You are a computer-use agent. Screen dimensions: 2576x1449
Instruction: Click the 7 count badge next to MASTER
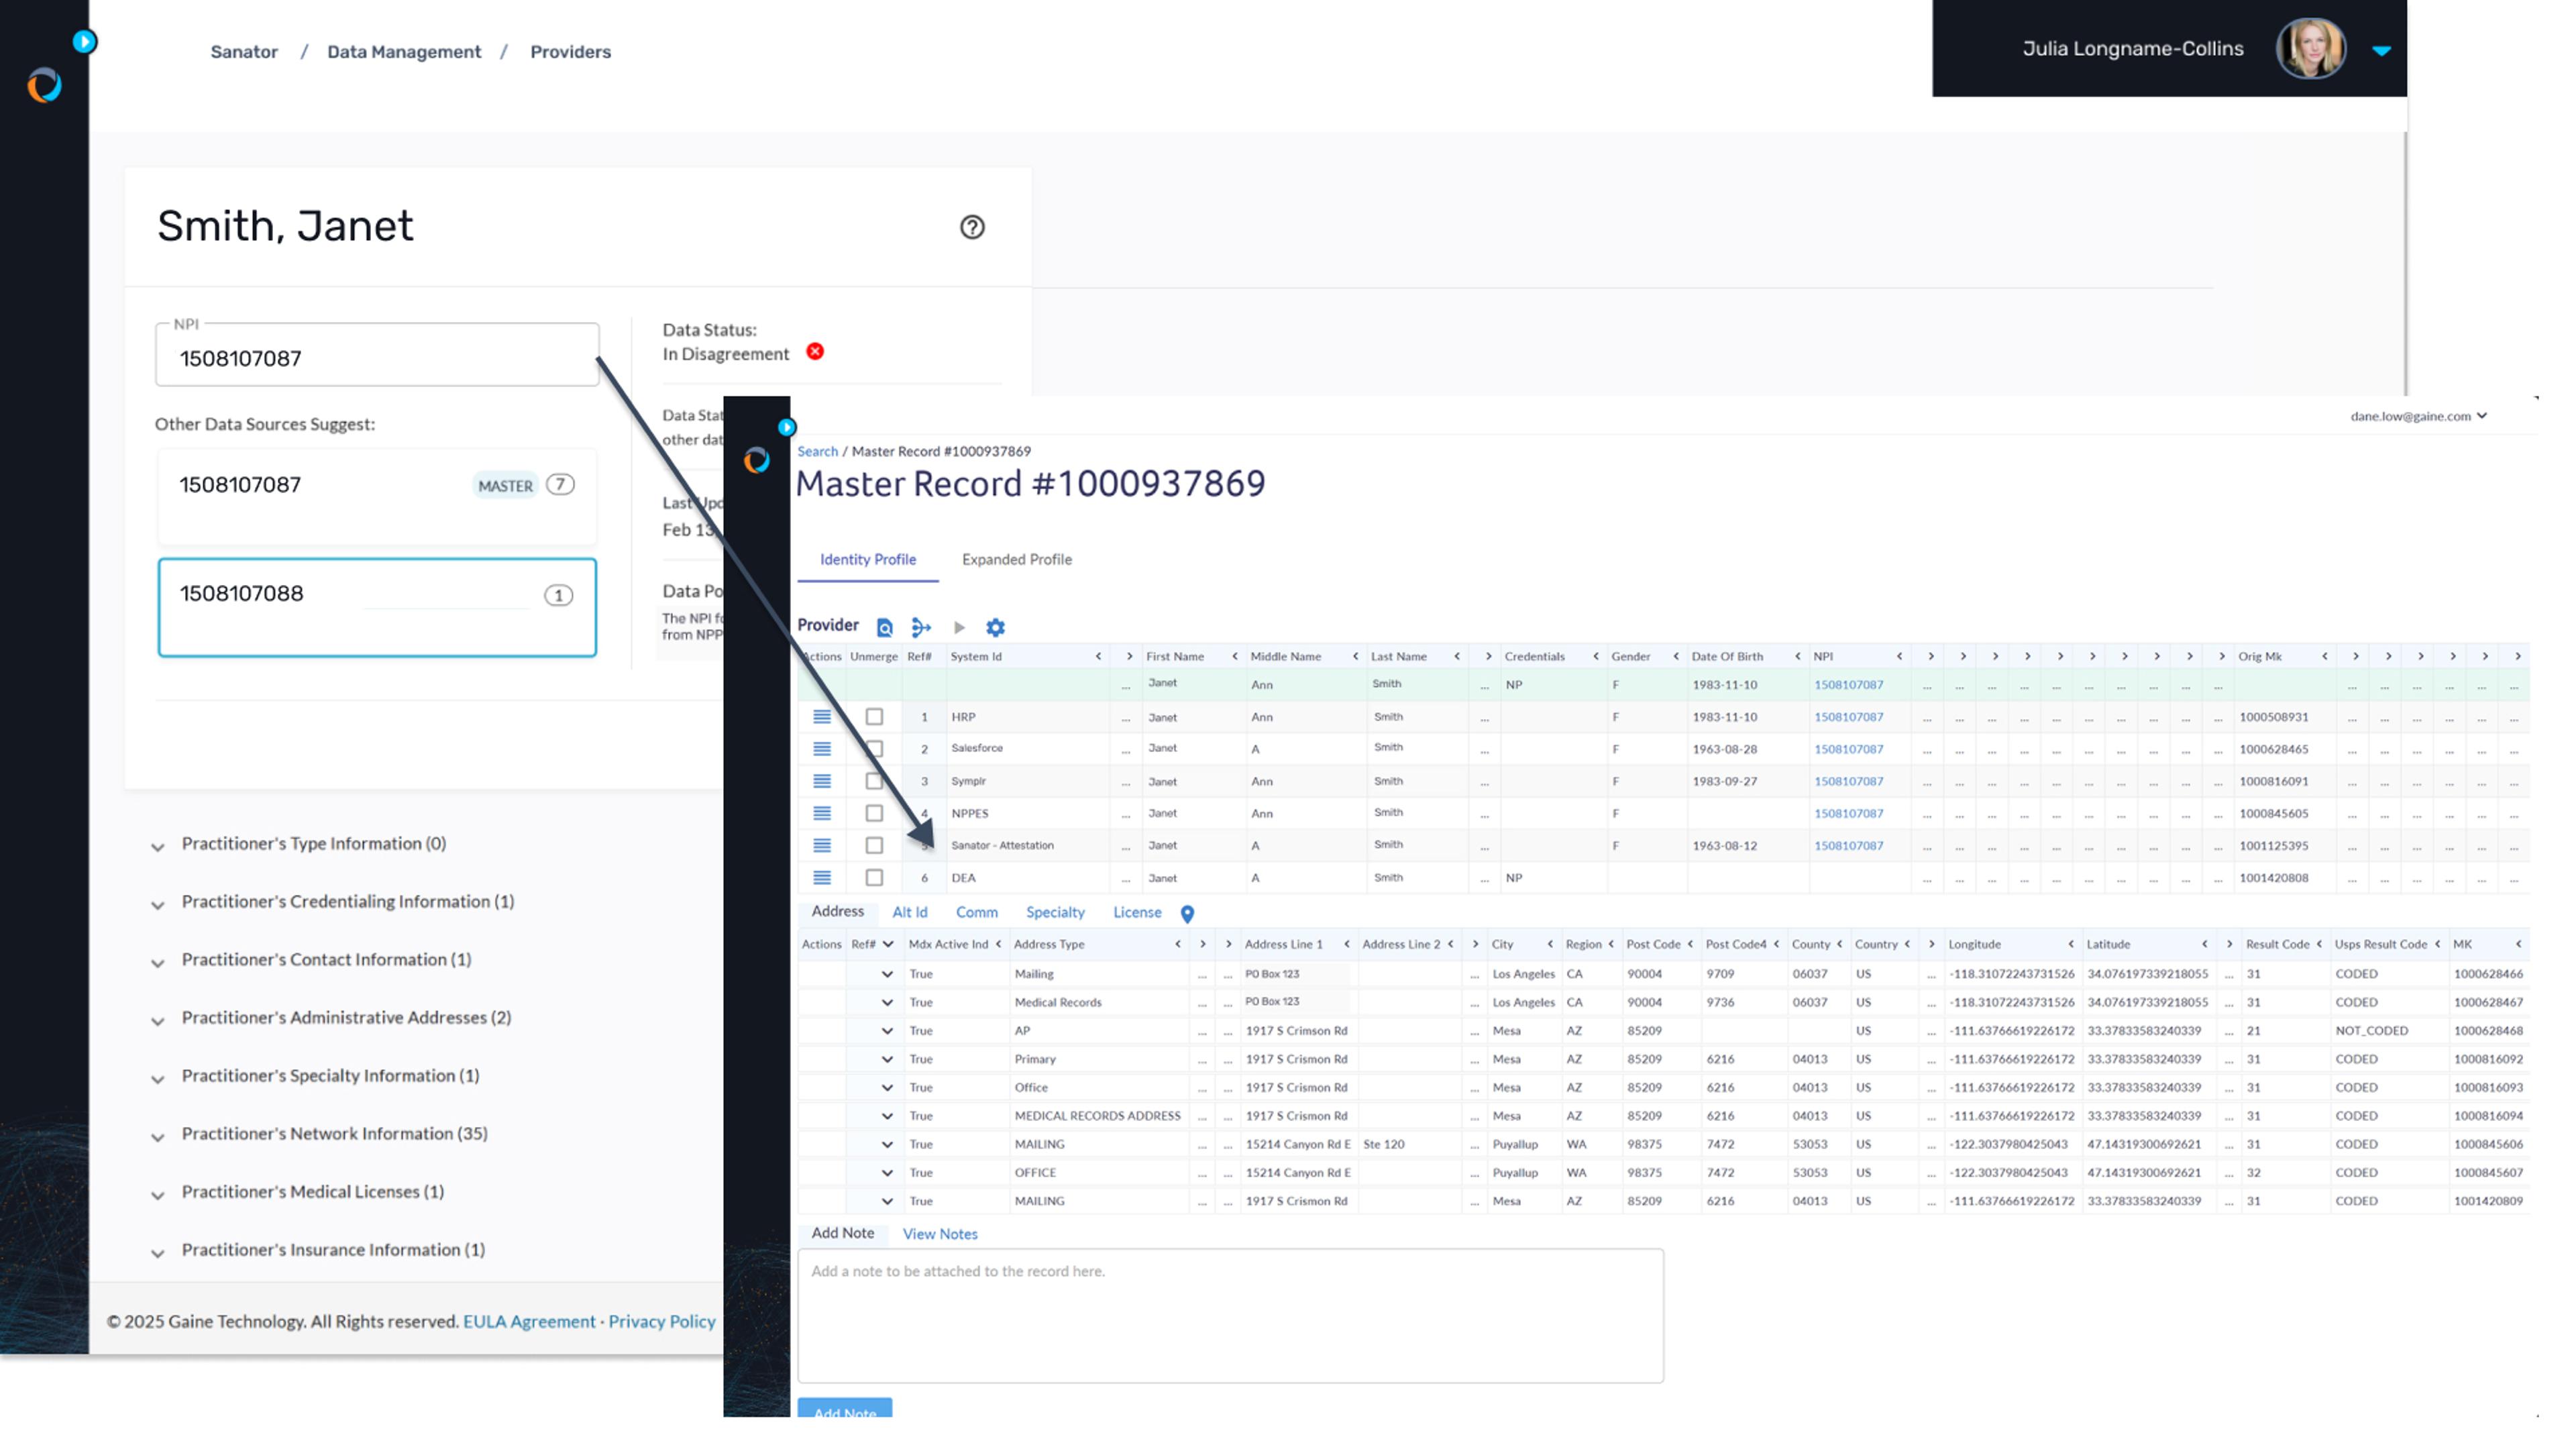[560, 484]
